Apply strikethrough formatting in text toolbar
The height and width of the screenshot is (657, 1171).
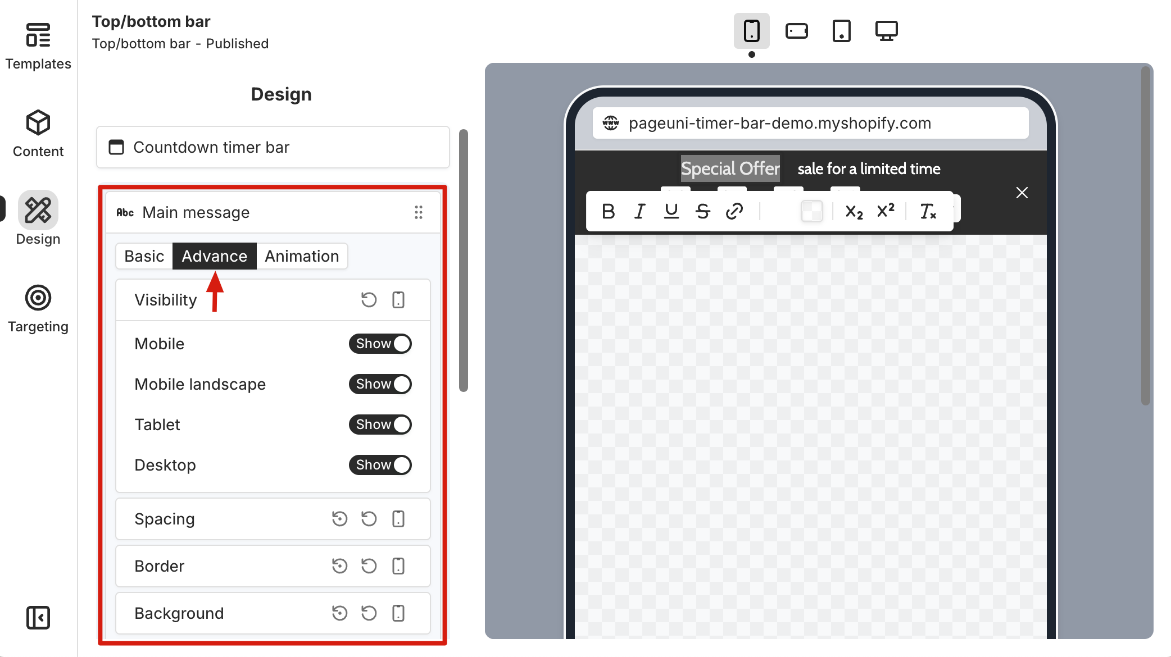pos(703,211)
